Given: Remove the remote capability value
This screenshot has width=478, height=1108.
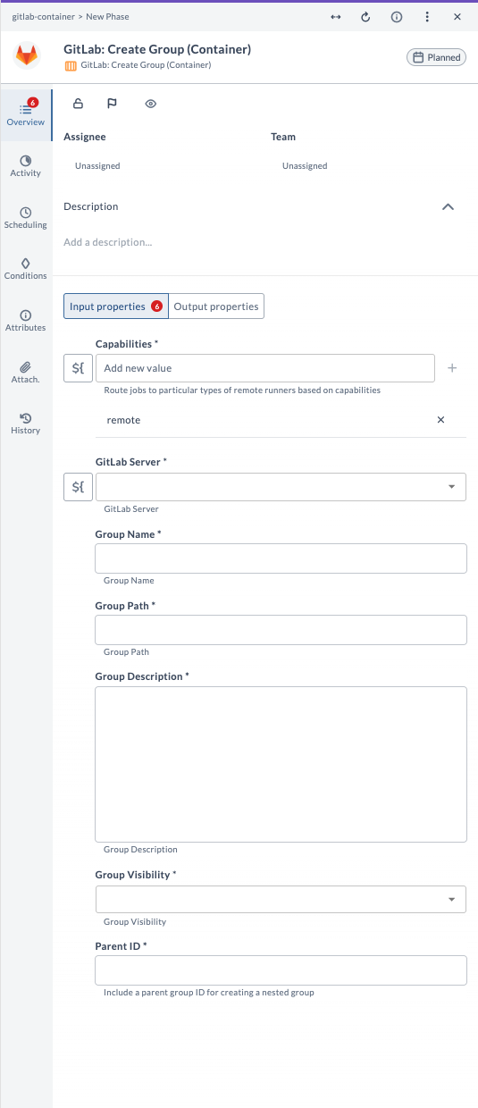Looking at the screenshot, I should point(440,420).
